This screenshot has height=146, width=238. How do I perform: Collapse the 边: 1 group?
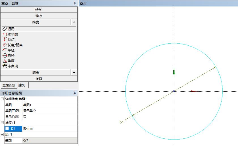[x=2, y=134]
